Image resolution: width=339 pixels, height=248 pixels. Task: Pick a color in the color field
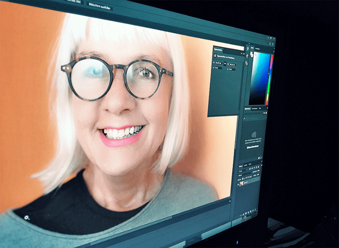(259, 79)
